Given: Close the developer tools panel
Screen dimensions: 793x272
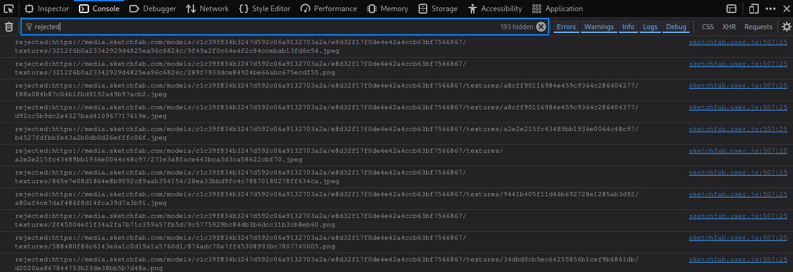Looking at the screenshot, I should (x=786, y=9).
